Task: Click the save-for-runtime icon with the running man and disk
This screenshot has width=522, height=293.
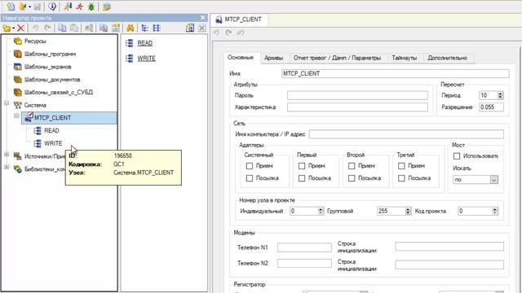Action: tap(68, 7)
